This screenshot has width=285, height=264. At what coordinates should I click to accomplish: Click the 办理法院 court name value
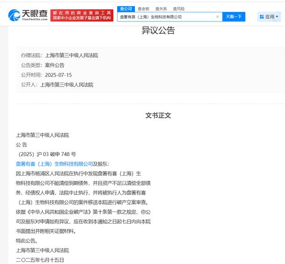(x=72, y=56)
